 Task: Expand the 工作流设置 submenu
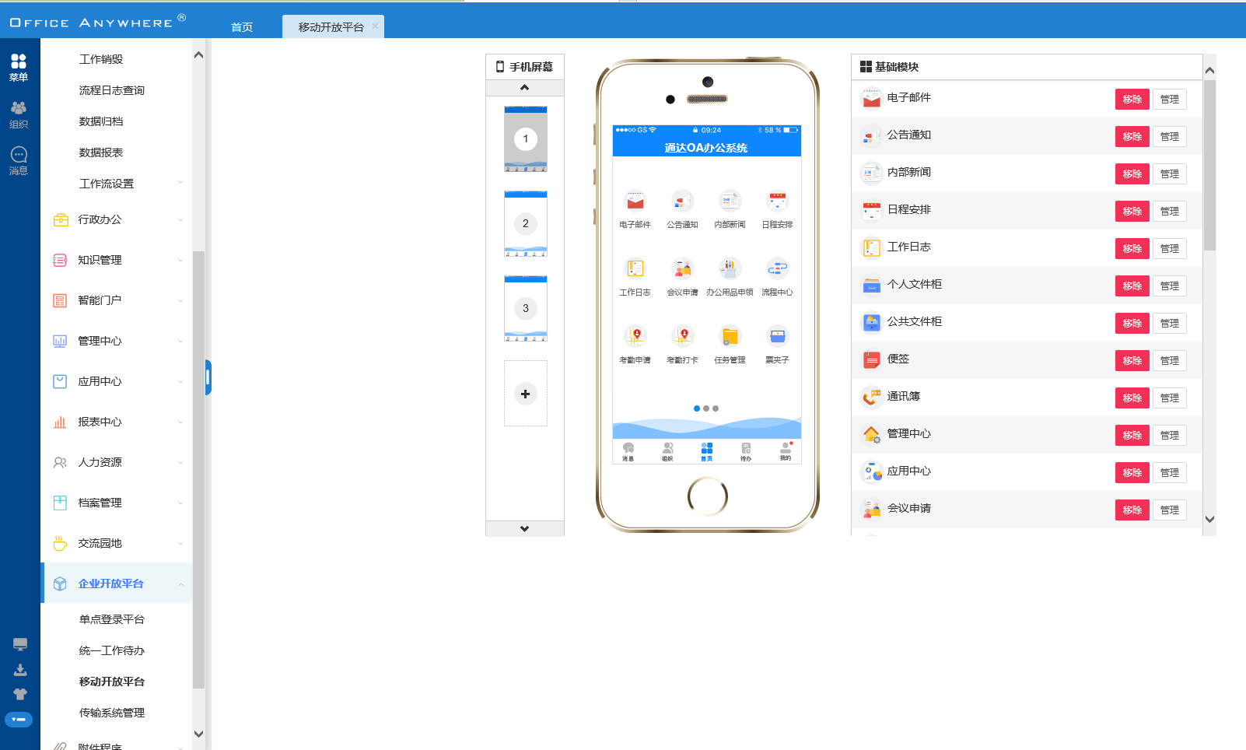click(117, 184)
